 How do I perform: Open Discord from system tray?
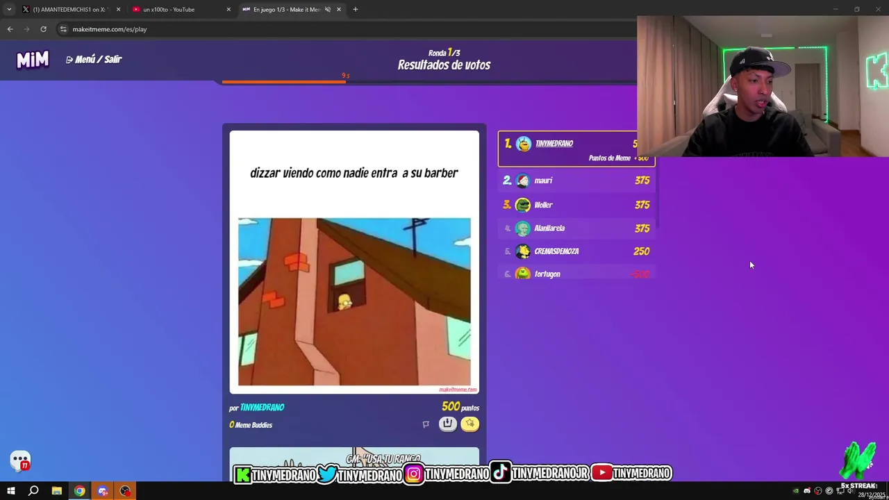pos(807,491)
